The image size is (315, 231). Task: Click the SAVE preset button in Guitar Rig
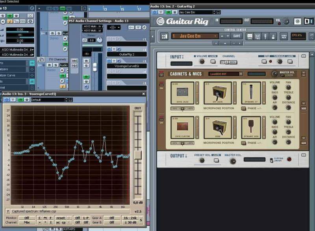[x=237, y=36]
